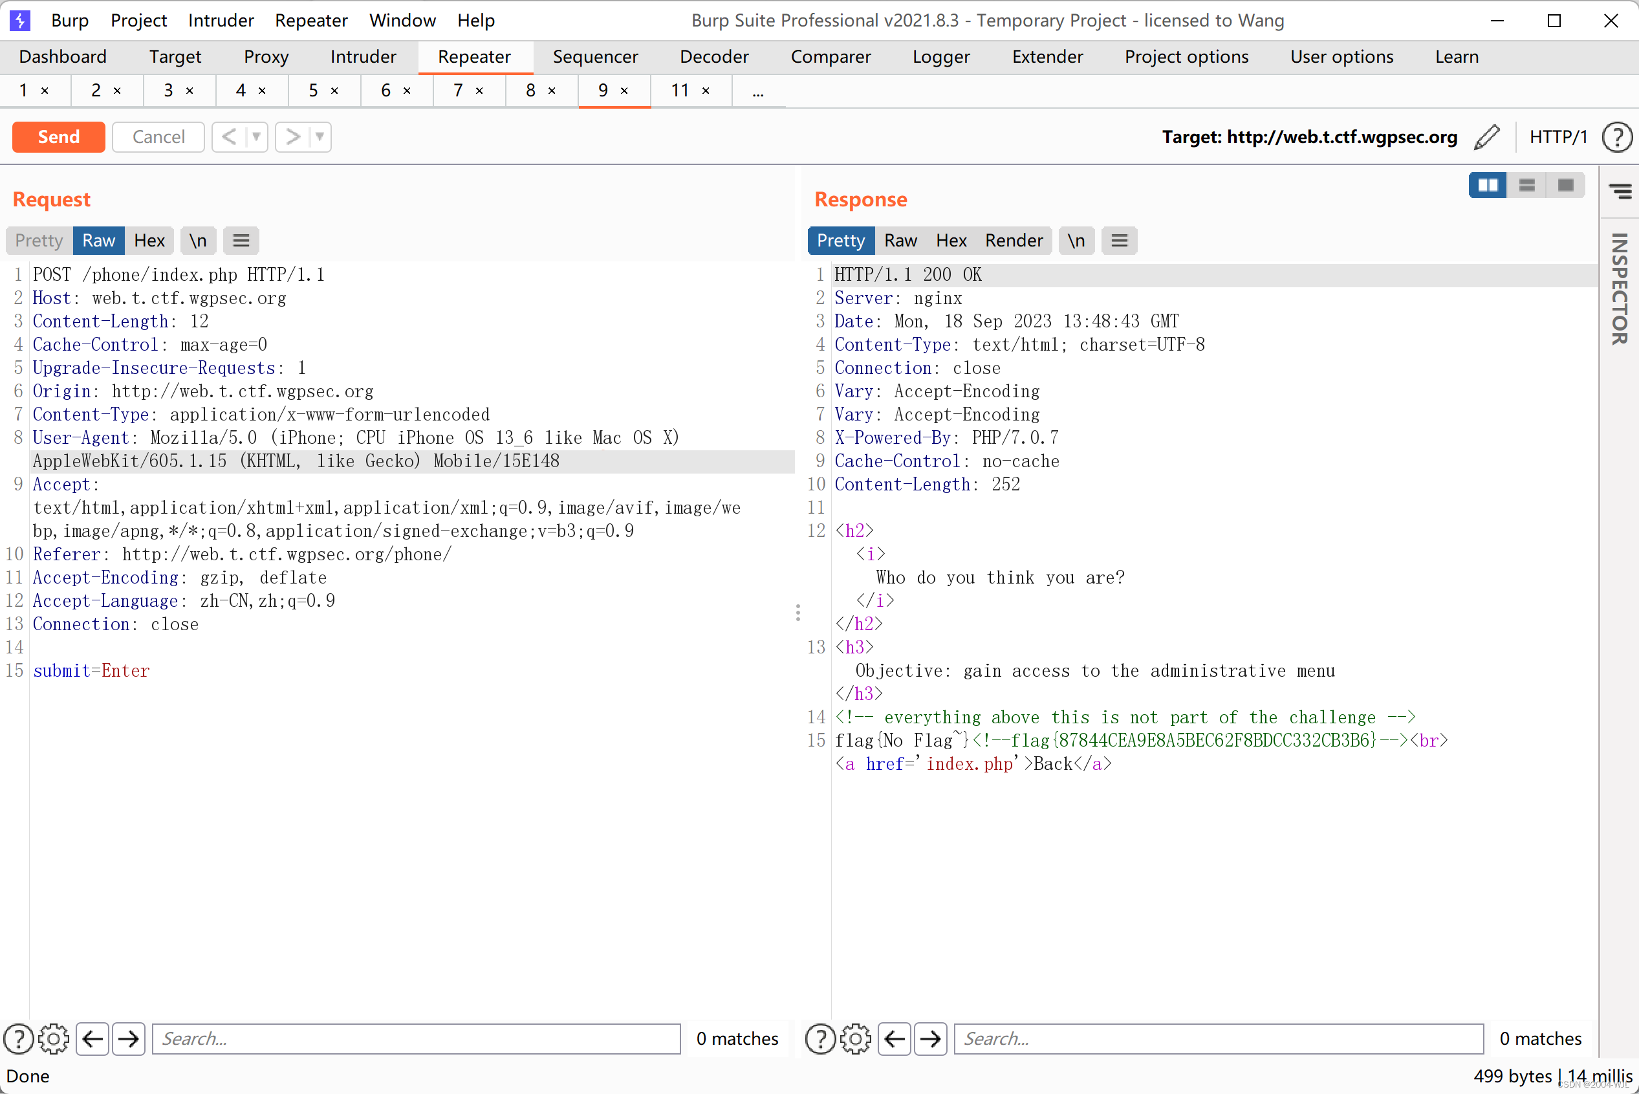The image size is (1639, 1094).
Task: Open the overflow tab list with ellipsis
Action: [757, 91]
